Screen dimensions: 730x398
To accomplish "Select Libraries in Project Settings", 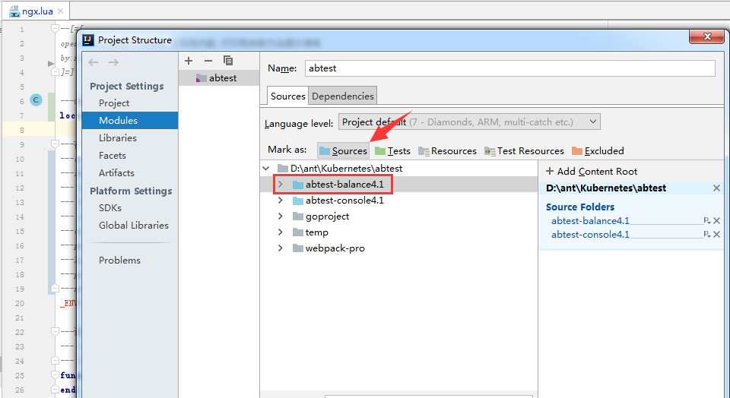I will (118, 138).
